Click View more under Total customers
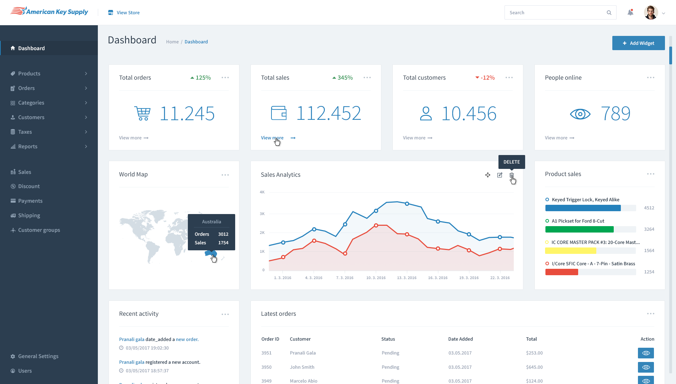Image resolution: width=676 pixels, height=384 pixels. [417, 138]
